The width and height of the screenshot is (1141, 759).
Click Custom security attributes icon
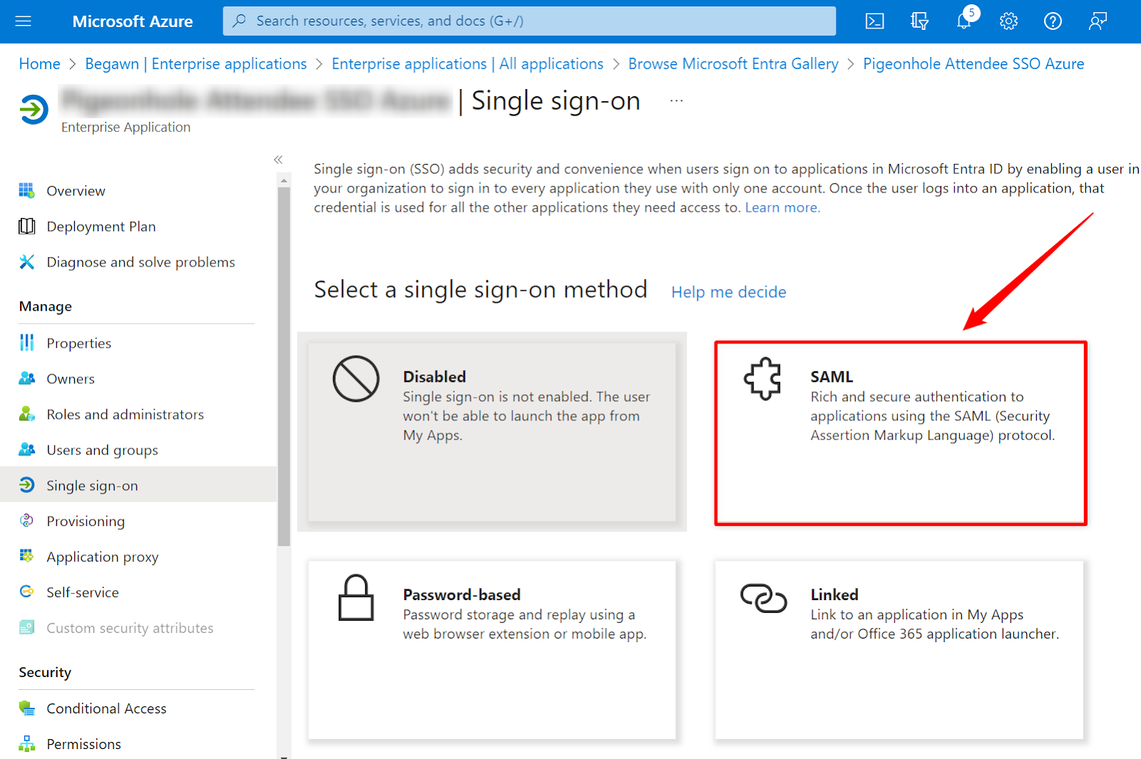tap(26, 627)
